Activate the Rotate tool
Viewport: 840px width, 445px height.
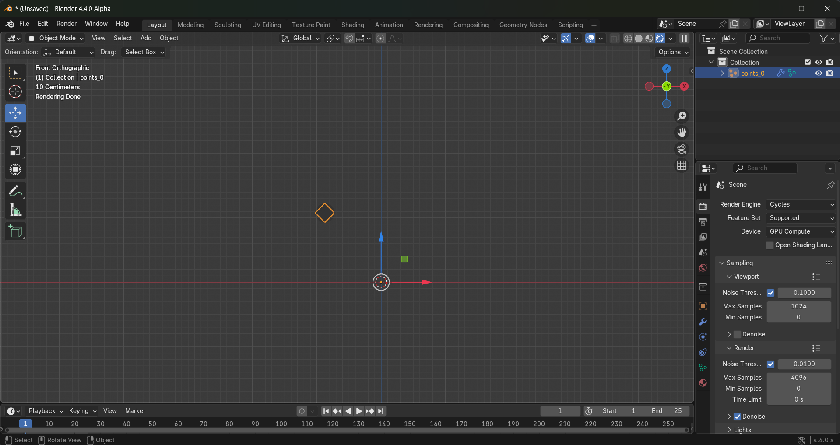pyautogui.click(x=15, y=132)
